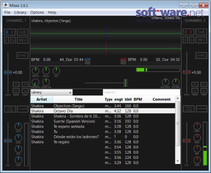The width and height of the screenshot is (211, 173).
Task: Open the File menu
Action: pyautogui.click(x=7, y=12)
